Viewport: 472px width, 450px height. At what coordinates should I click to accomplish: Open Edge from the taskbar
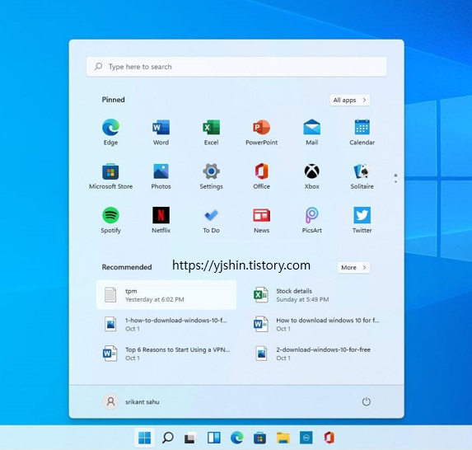pos(237,438)
